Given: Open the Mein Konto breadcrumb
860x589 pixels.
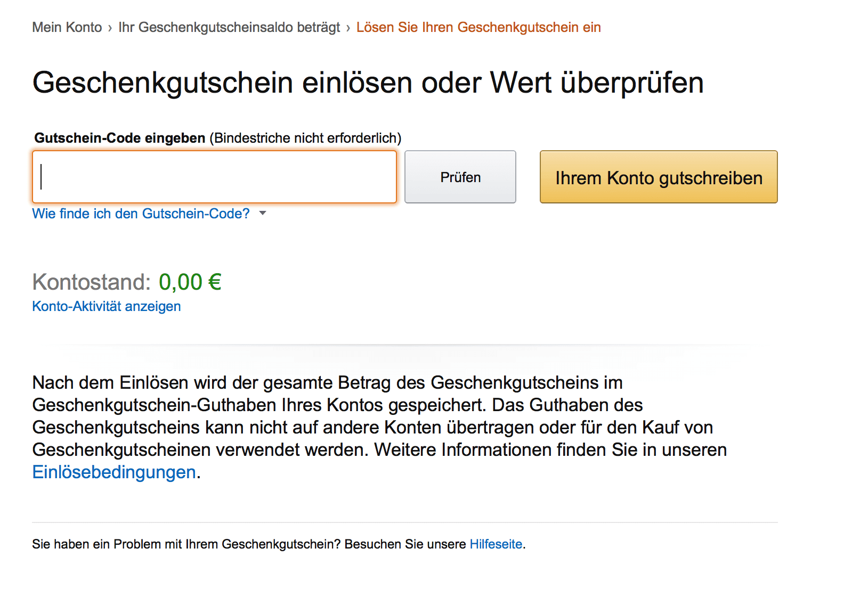Looking at the screenshot, I should [67, 27].
